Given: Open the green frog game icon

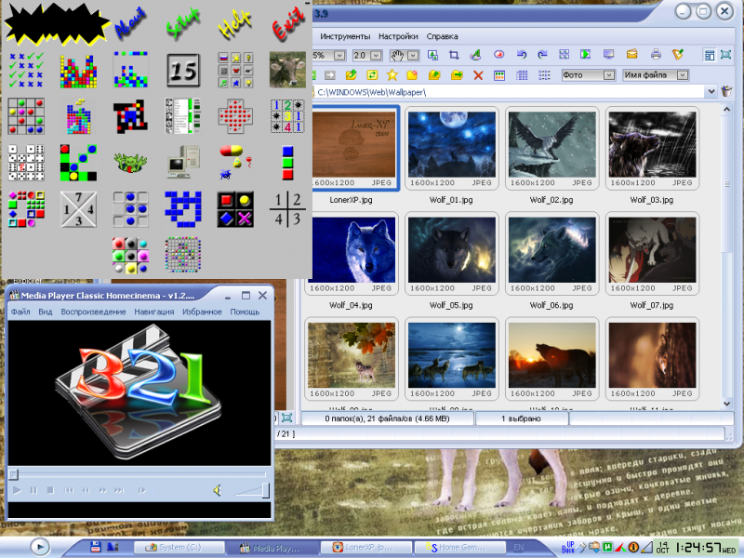Looking at the screenshot, I should [131, 163].
